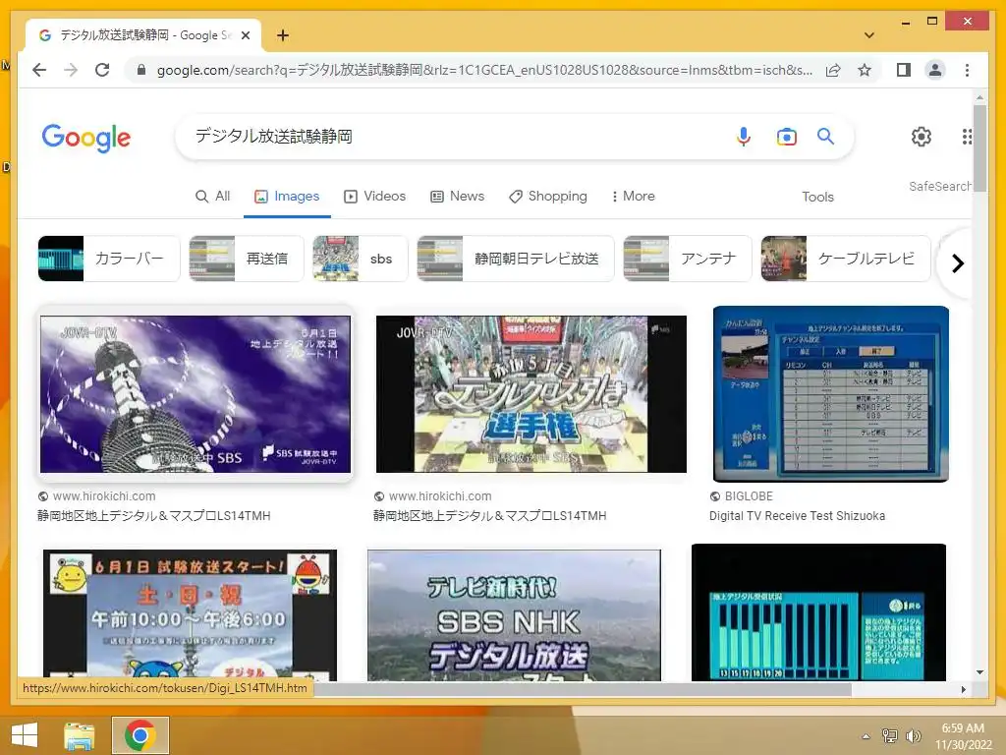
Task: Open the volume speaker tray icon
Action: (913, 735)
